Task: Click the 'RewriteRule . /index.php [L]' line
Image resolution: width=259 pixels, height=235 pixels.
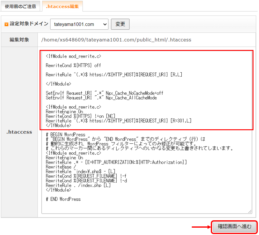Action: [78, 185]
